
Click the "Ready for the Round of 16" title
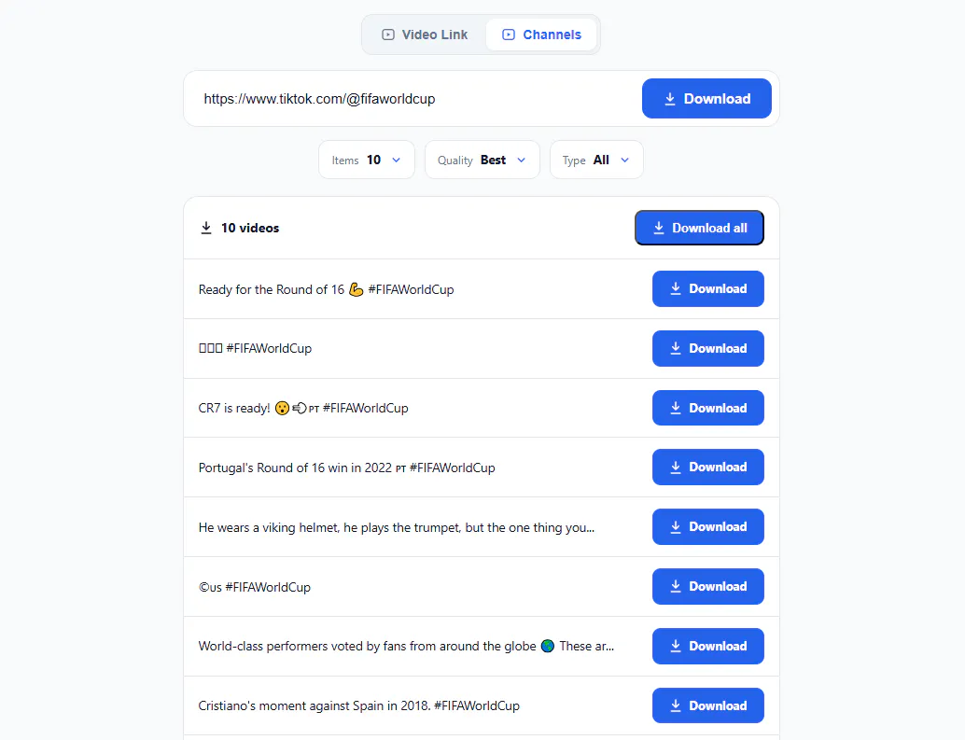[x=327, y=289]
